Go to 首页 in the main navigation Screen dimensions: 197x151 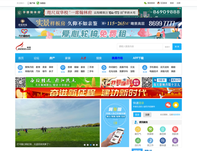coord(21,58)
